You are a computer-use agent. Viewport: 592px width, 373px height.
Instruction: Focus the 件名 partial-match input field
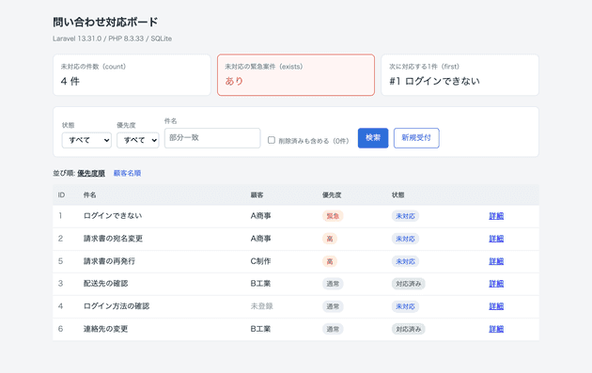click(212, 138)
